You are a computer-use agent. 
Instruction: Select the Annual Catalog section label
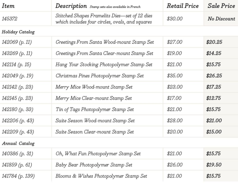pos(18,143)
